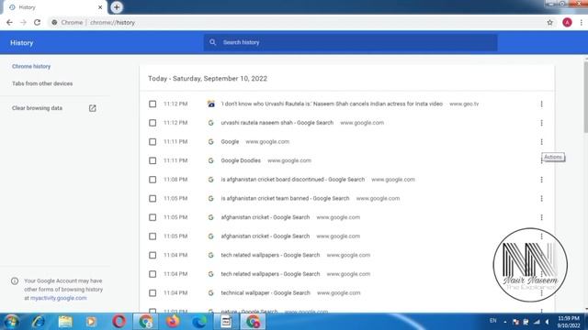Reload the history page
The width and height of the screenshot is (588, 330).
[x=37, y=22]
